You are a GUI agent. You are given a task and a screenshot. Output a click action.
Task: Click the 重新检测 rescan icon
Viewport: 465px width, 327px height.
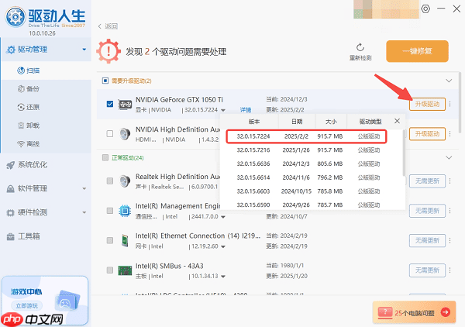(360, 47)
